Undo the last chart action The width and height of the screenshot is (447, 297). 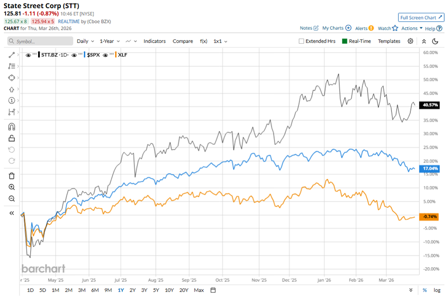[12, 150]
